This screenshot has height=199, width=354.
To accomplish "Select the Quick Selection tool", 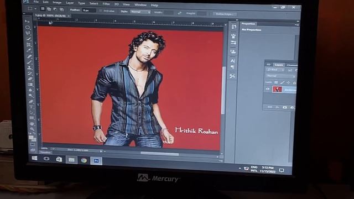I will pos(28,39).
